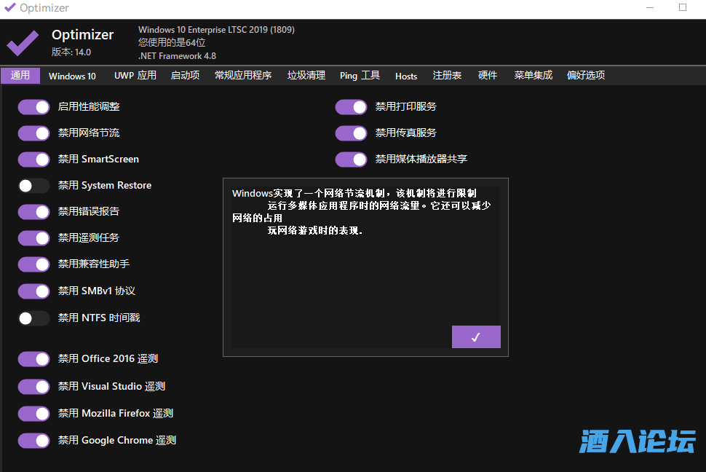
Task: Go to the 垃圾清理 tab
Action: coord(306,76)
